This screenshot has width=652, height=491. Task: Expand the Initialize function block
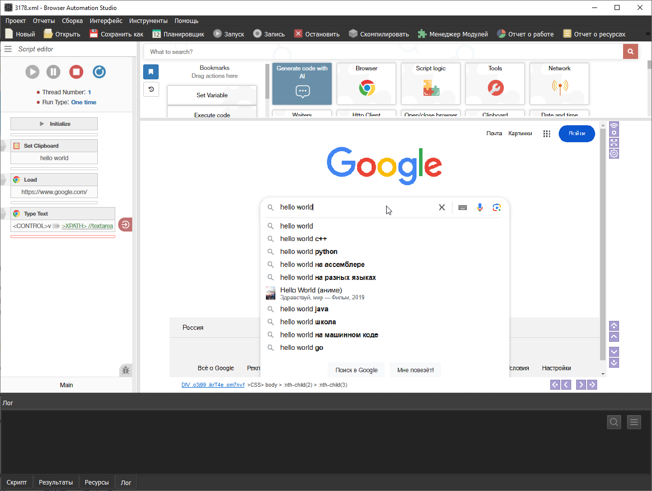click(x=54, y=124)
